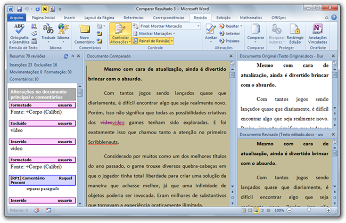Add a Novo Comentário
The image size is (346, 223).
(84, 34)
